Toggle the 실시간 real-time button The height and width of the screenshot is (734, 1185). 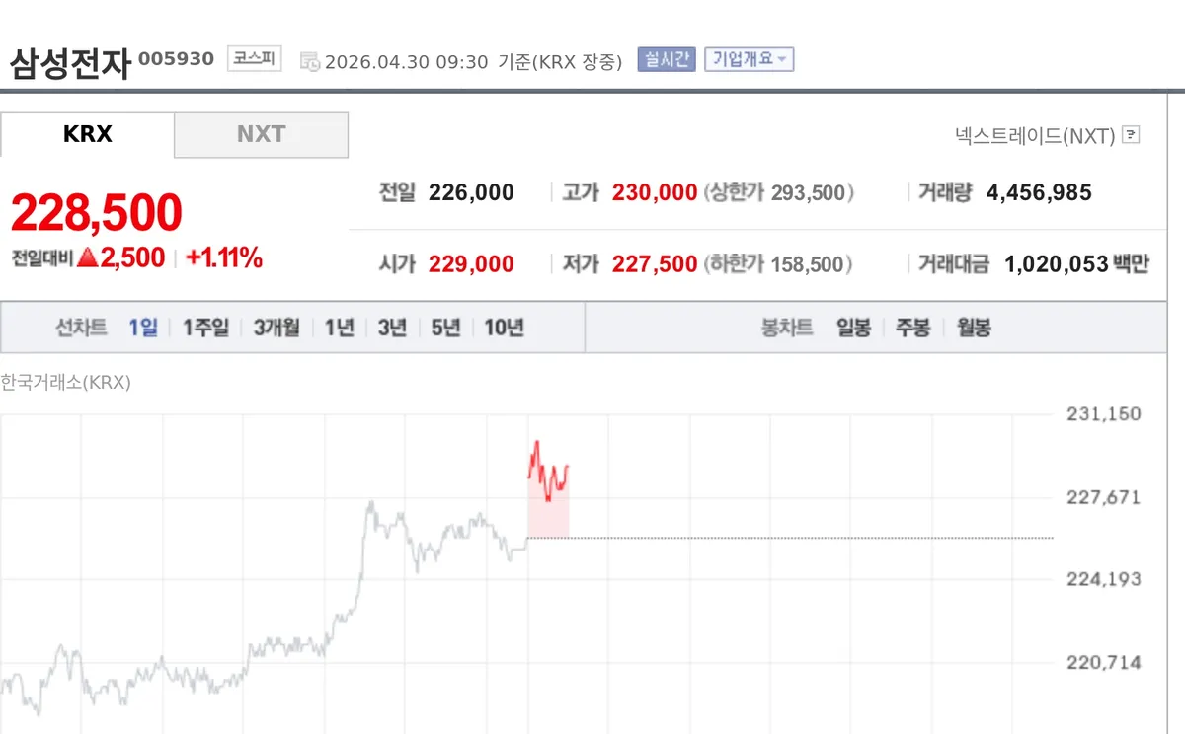coord(667,59)
